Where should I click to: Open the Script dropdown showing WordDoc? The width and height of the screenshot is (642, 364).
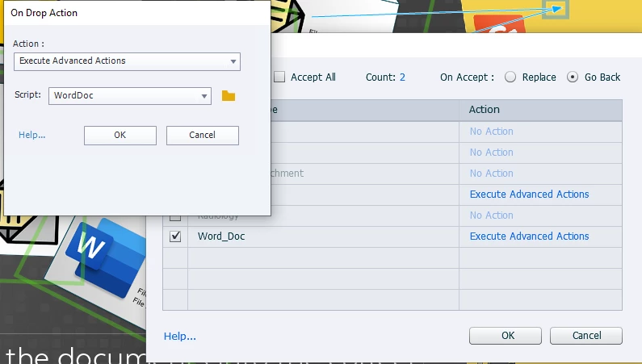point(130,96)
